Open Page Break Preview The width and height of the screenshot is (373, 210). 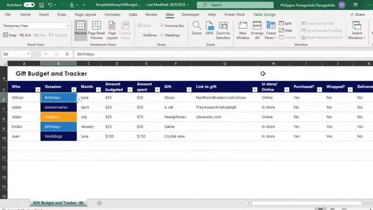coord(96,30)
